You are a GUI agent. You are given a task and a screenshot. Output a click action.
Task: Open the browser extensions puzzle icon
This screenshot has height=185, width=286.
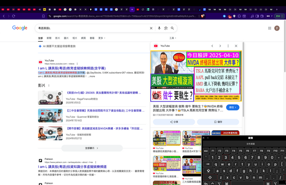(239, 16)
